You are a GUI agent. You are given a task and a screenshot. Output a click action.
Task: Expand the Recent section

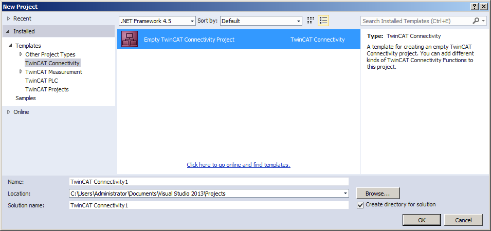point(8,19)
